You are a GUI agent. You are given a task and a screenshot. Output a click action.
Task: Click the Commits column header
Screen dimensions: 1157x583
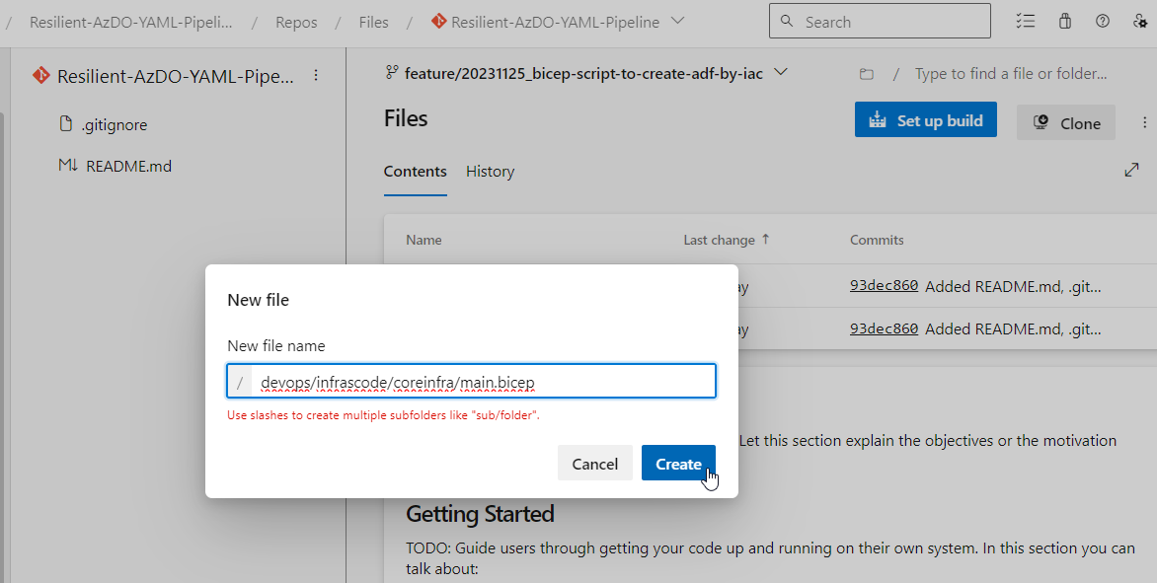[877, 240]
